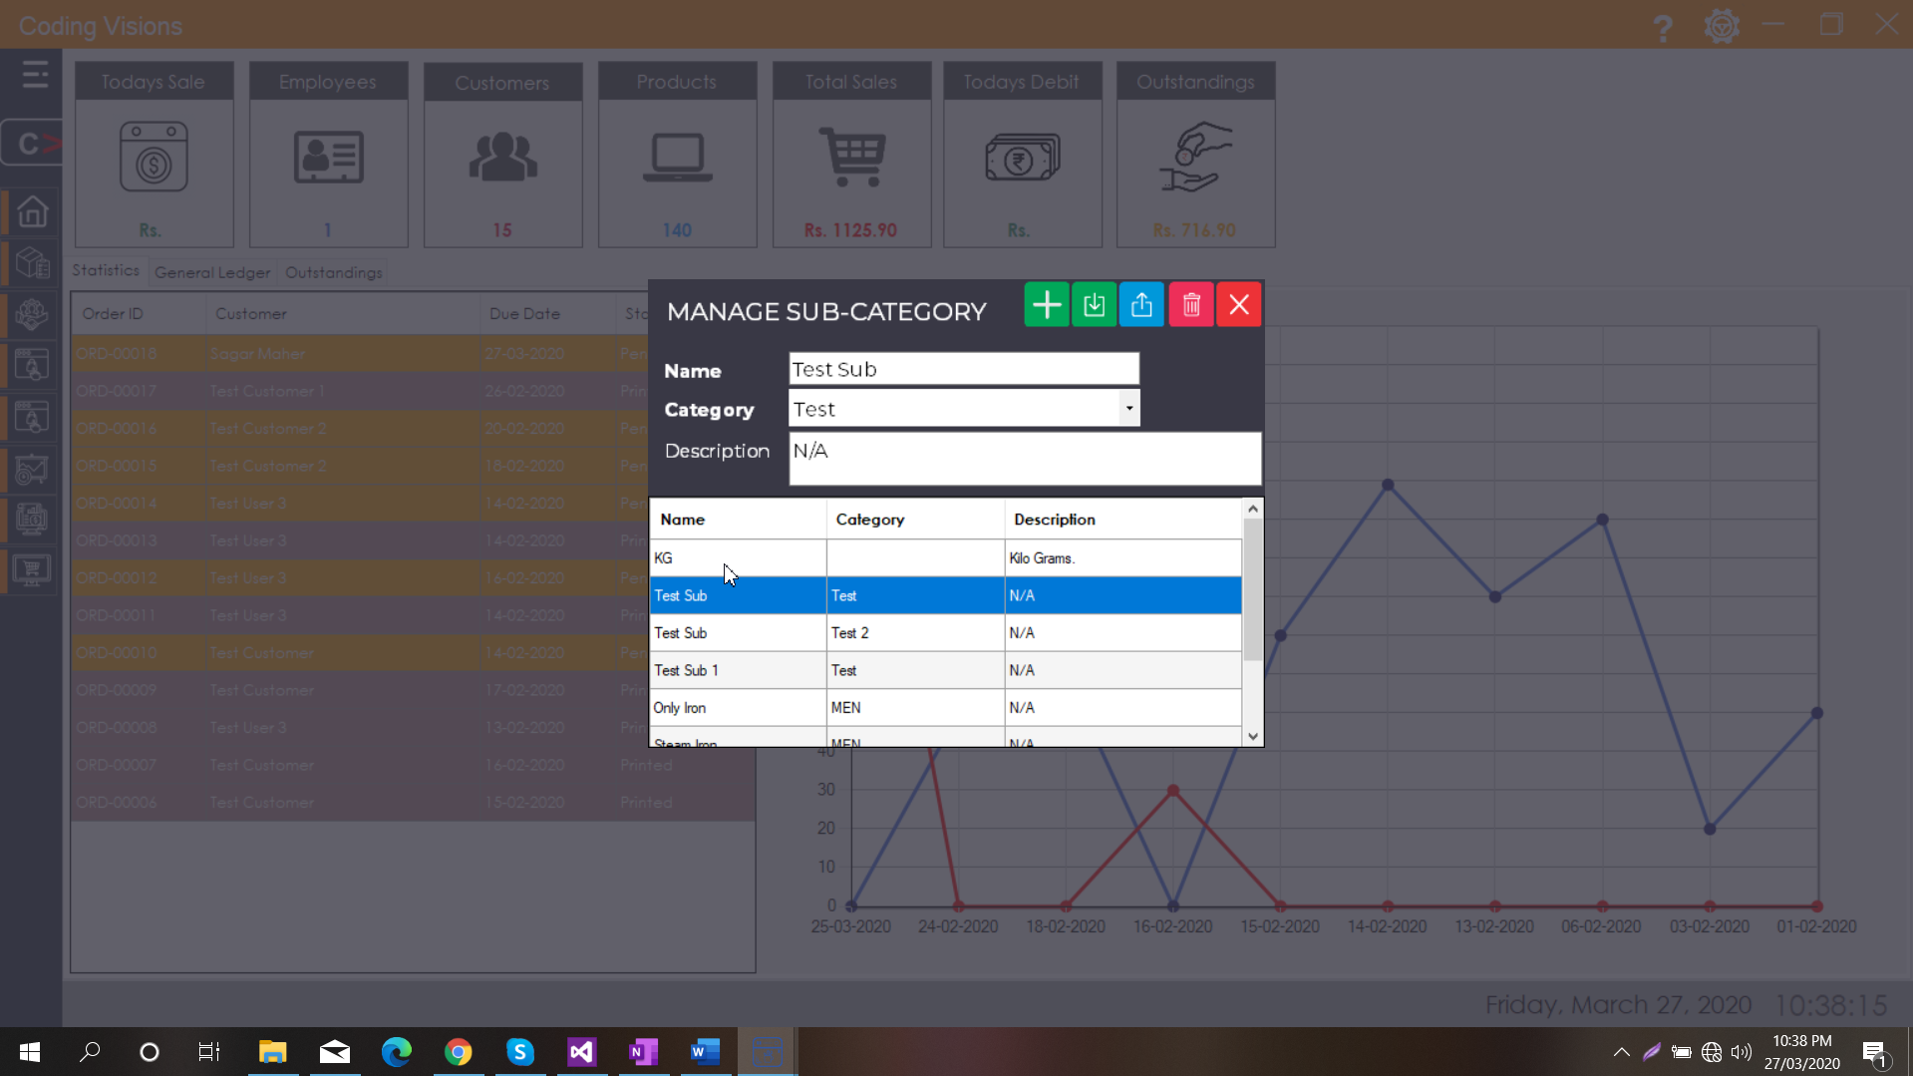Open the Todays Sale dashboard card
The height and width of the screenshot is (1076, 1913).
154,155
